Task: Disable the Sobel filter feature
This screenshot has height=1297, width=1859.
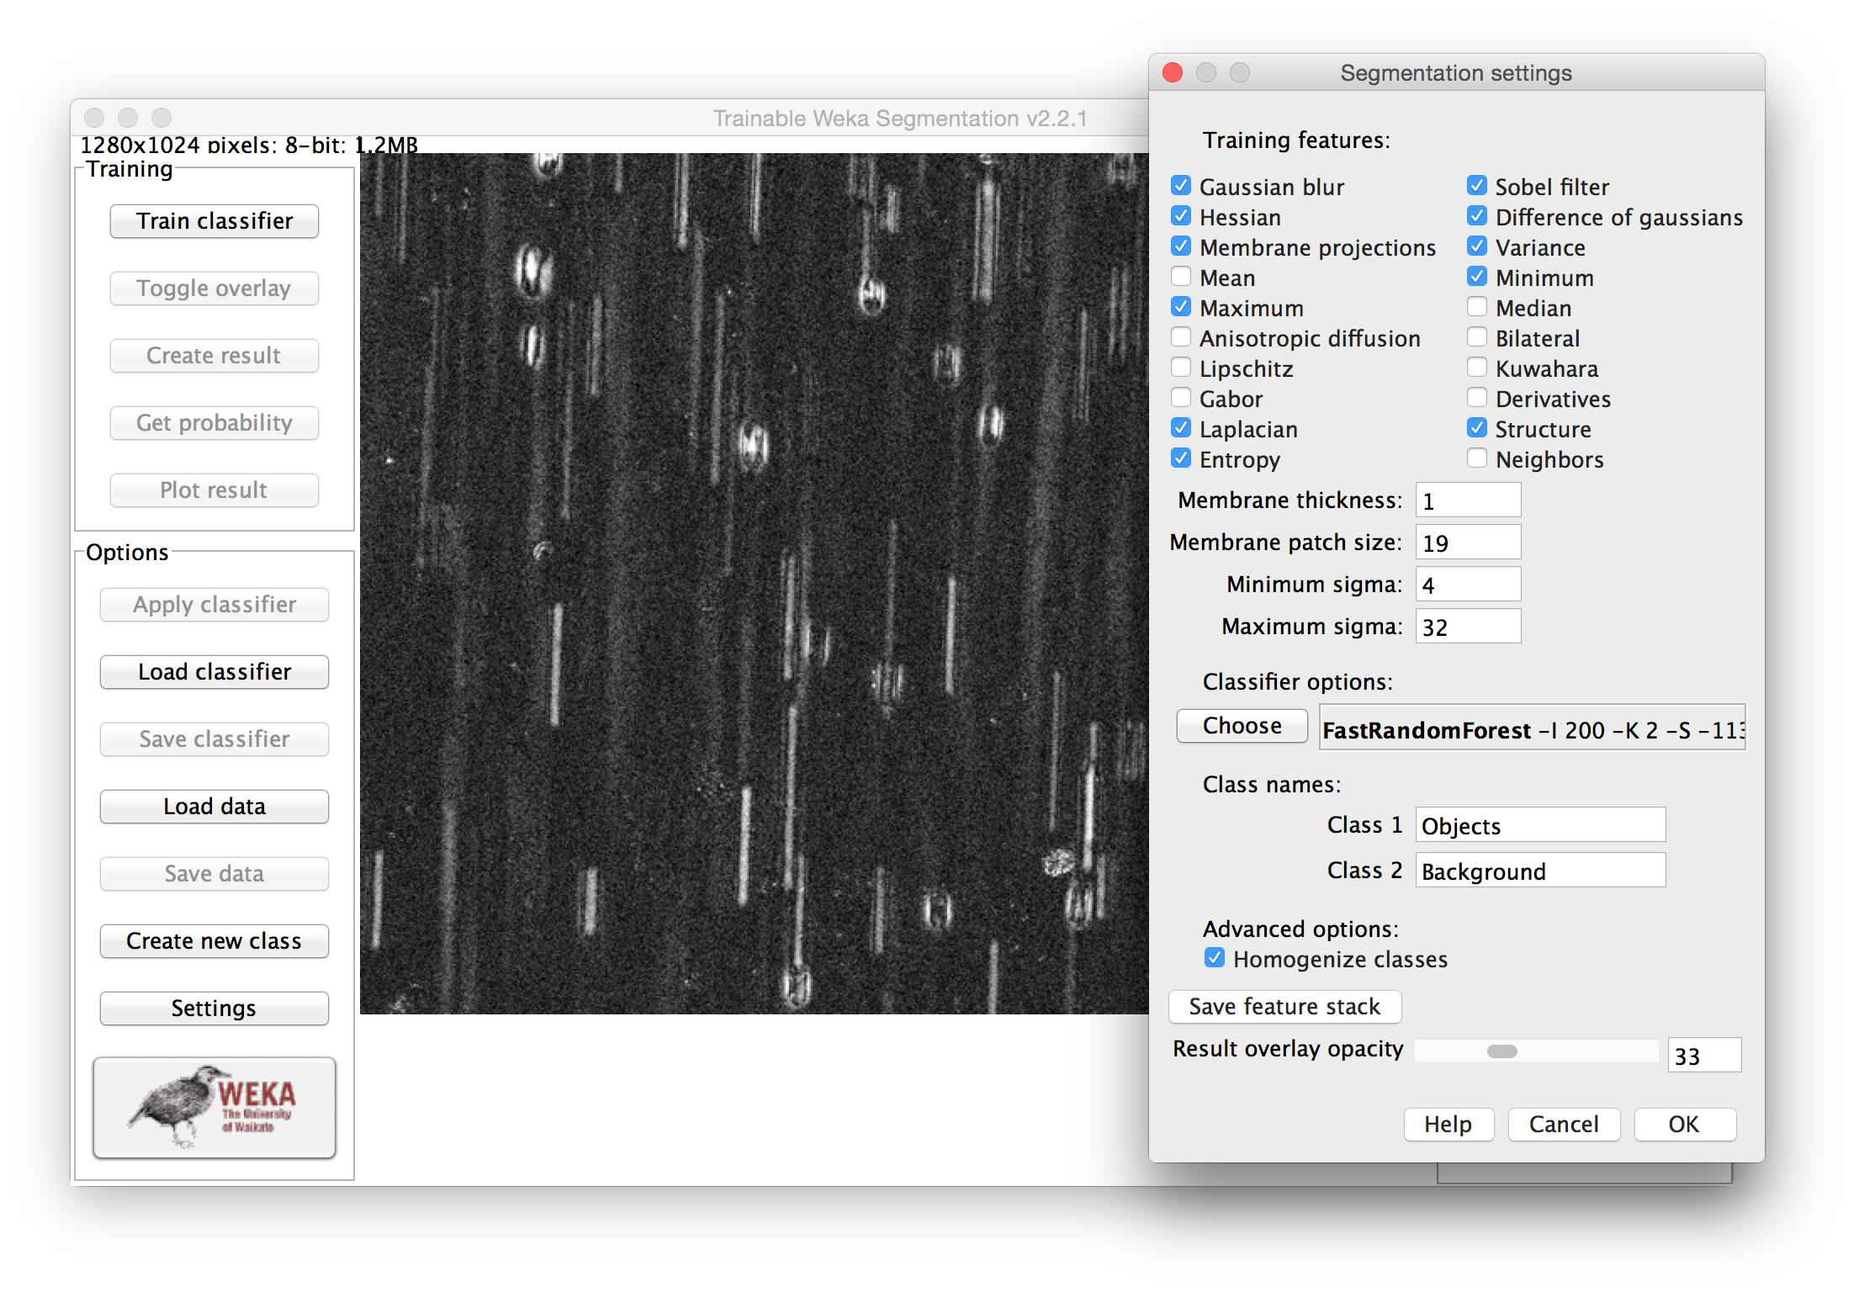Action: pos(1478,186)
